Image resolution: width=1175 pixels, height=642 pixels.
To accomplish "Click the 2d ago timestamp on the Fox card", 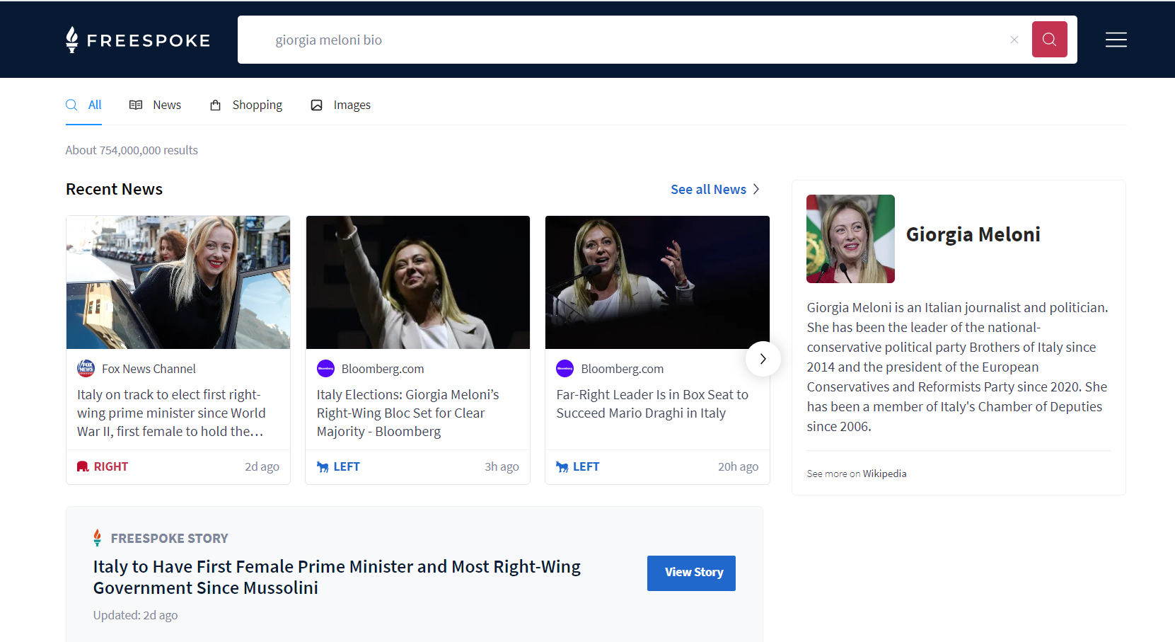I will [262, 466].
